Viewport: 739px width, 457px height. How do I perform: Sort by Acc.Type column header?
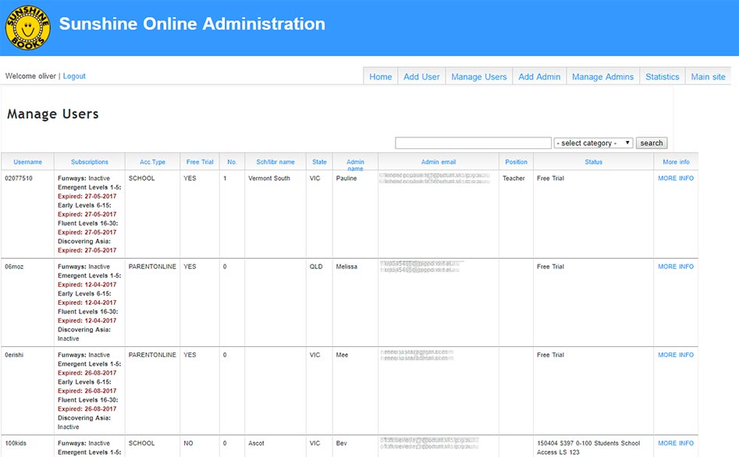point(152,161)
